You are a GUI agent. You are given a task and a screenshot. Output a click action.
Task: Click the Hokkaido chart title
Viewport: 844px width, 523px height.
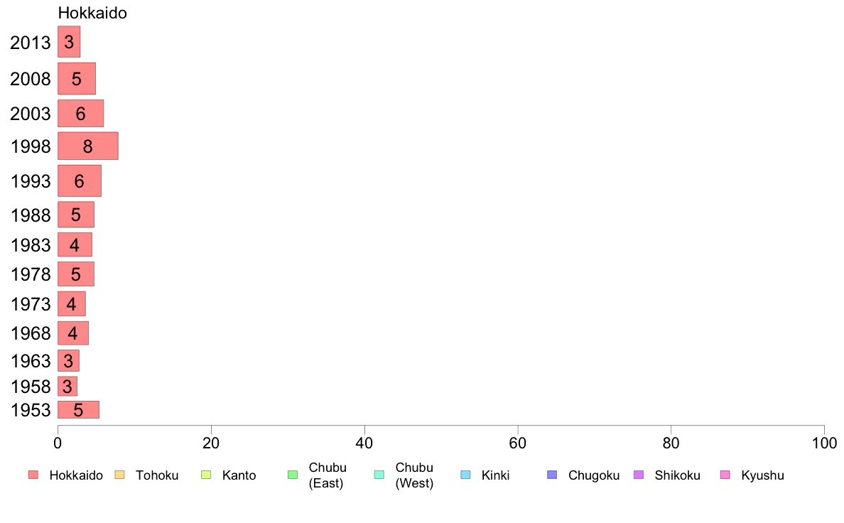click(x=92, y=13)
